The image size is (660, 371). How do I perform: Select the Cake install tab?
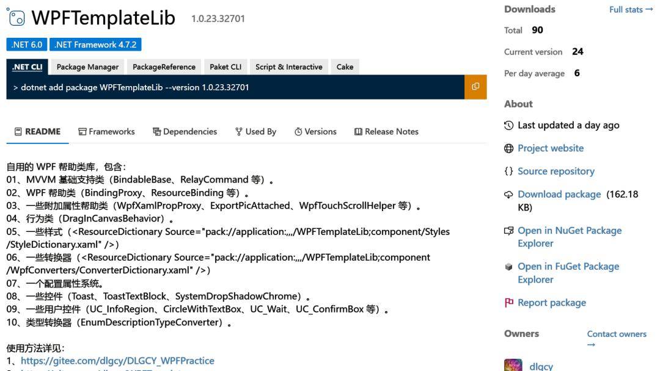(345, 67)
